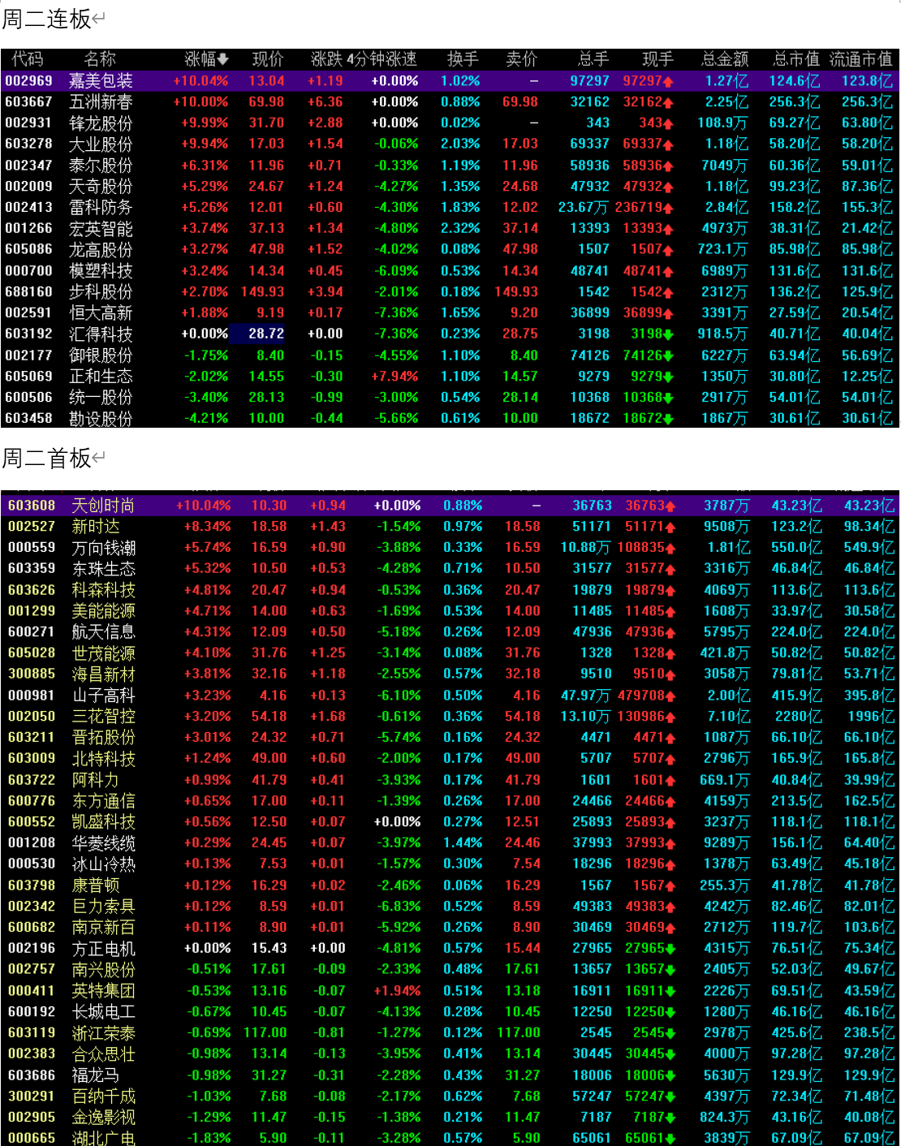901x1146 pixels.
Task: Select stock row 雷科防务
Action: point(450,208)
